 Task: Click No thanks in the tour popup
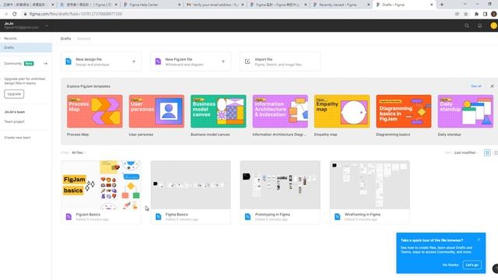pos(451,264)
